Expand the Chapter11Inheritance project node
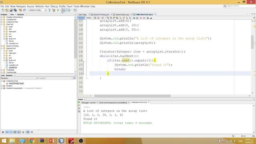 coord(2,17)
